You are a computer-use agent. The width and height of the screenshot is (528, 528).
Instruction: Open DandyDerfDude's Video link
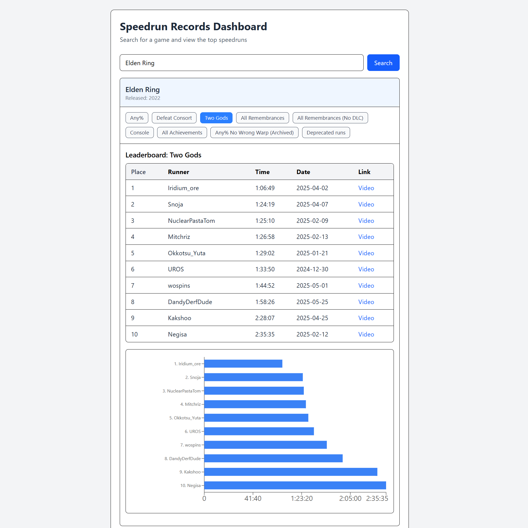pyautogui.click(x=366, y=302)
